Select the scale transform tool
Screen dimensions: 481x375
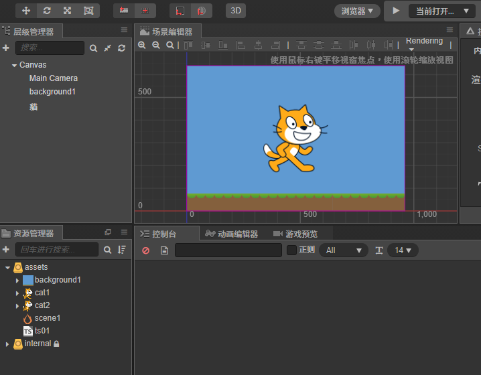[x=68, y=11]
